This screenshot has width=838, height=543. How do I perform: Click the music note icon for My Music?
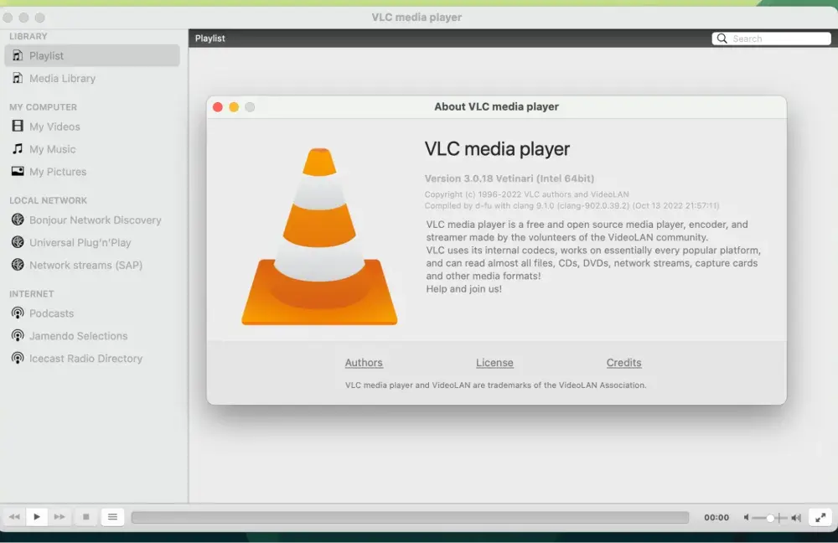point(18,148)
